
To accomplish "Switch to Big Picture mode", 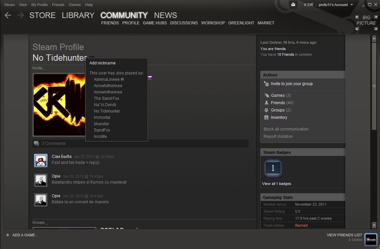I will [366, 23].
